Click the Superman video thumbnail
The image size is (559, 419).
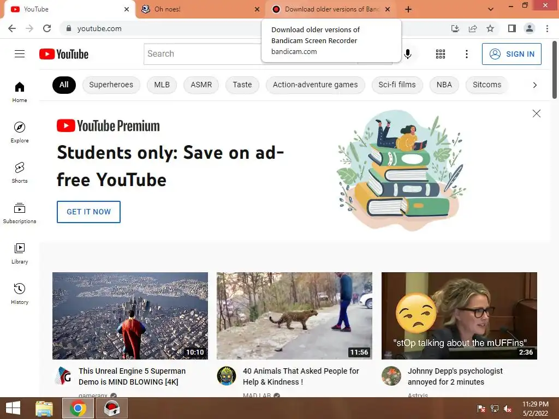click(x=130, y=316)
